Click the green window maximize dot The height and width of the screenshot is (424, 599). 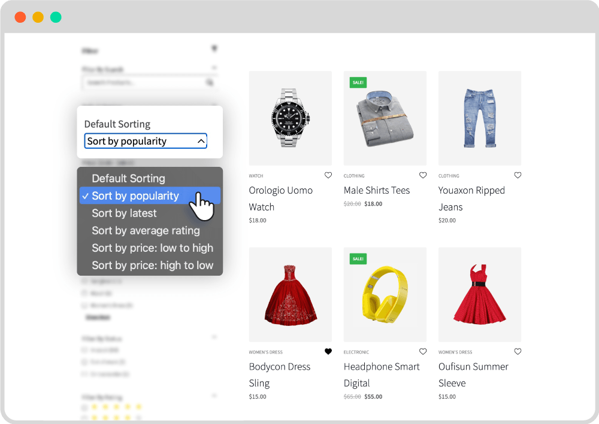point(56,17)
